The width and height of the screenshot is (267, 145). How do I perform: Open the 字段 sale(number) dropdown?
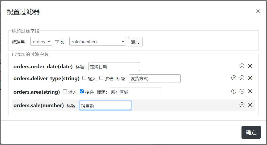click(98, 41)
